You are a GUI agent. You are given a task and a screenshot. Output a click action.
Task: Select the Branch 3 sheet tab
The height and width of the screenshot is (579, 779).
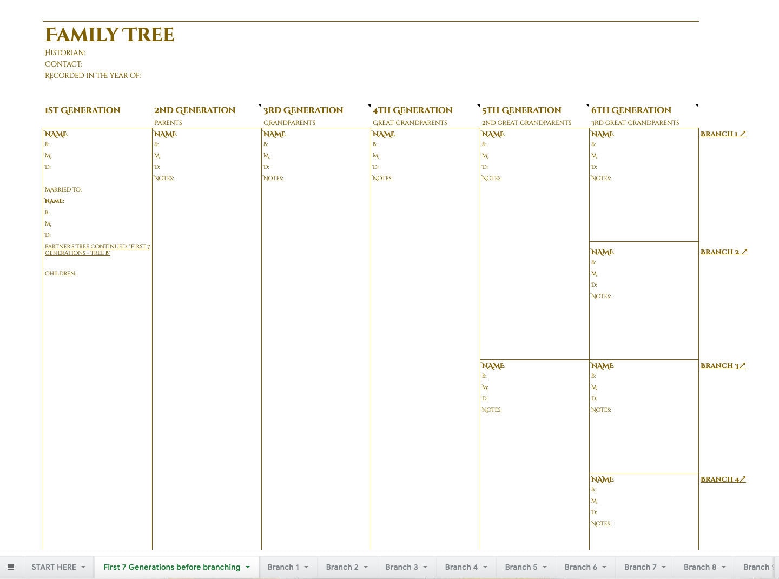tap(402, 567)
